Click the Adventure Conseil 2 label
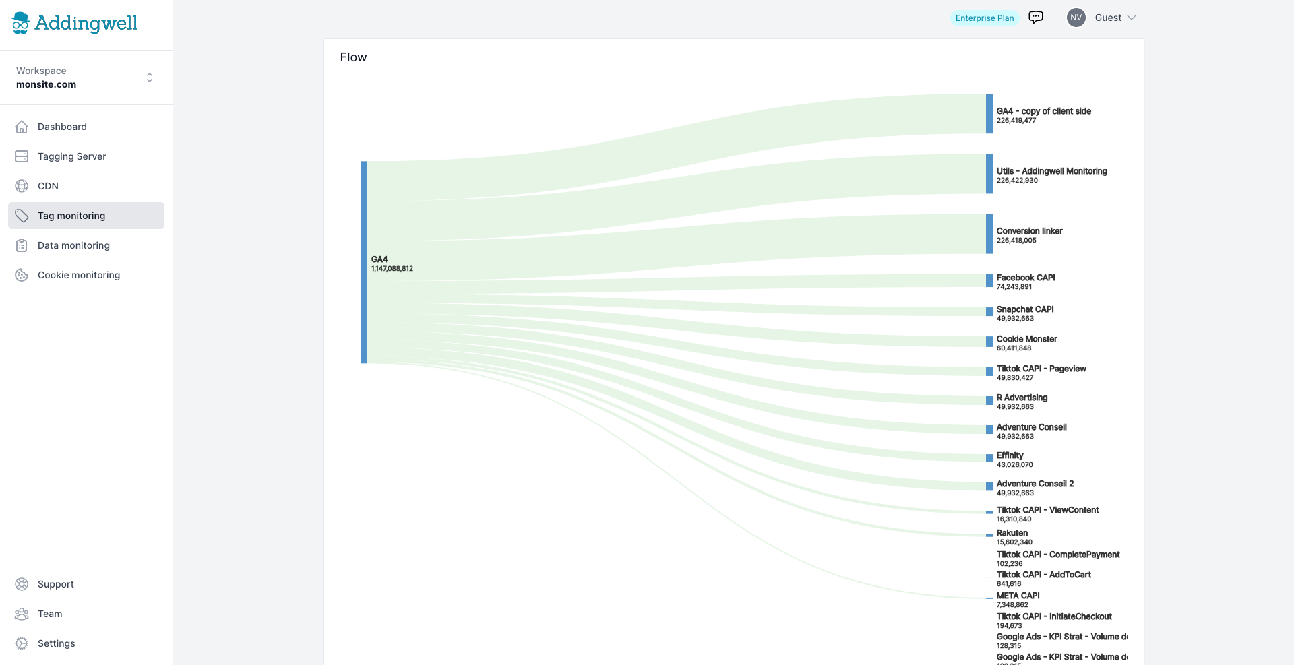Screen dimensions: 1294x665 point(1035,484)
